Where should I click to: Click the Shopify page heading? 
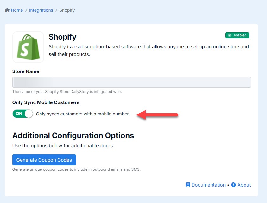coord(62,37)
